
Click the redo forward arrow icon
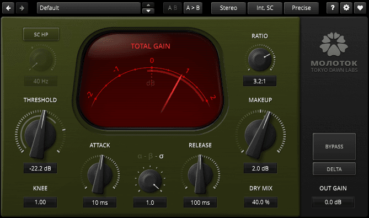22,8
